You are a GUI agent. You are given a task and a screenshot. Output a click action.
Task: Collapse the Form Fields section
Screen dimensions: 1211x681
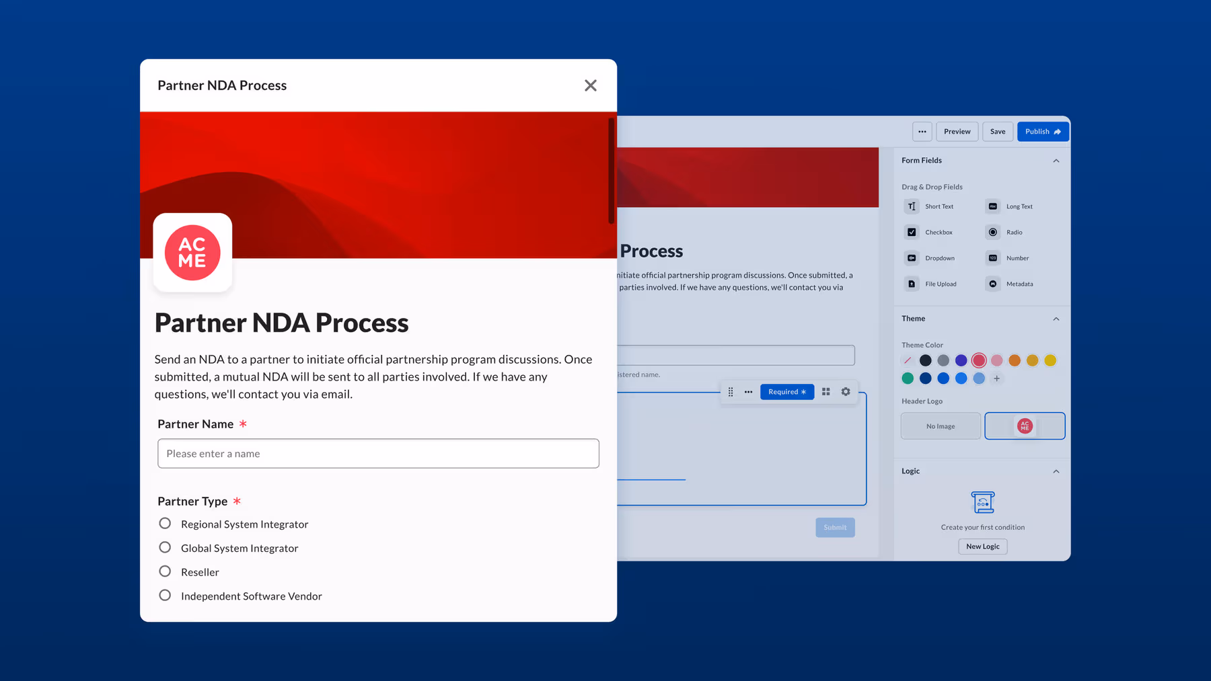[1056, 161]
